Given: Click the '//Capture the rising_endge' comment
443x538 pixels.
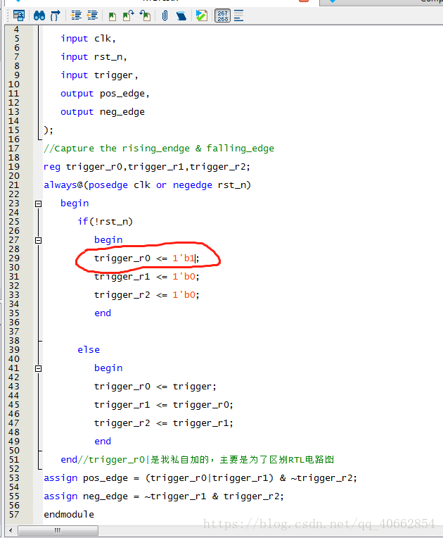Looking at the screenshot, I should coord(159,148).
